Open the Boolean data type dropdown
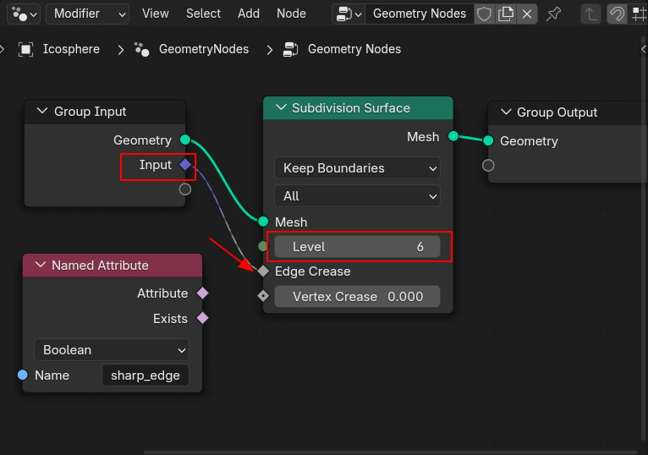 112,350
